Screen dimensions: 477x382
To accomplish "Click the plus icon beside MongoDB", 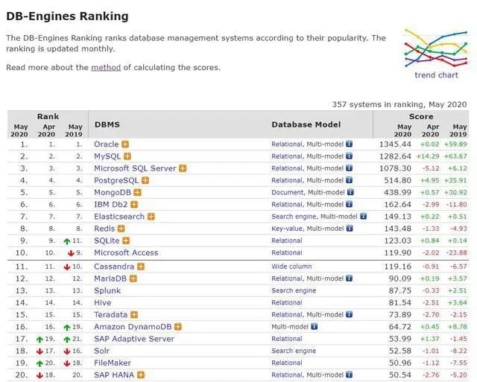I will coord(137,192).
